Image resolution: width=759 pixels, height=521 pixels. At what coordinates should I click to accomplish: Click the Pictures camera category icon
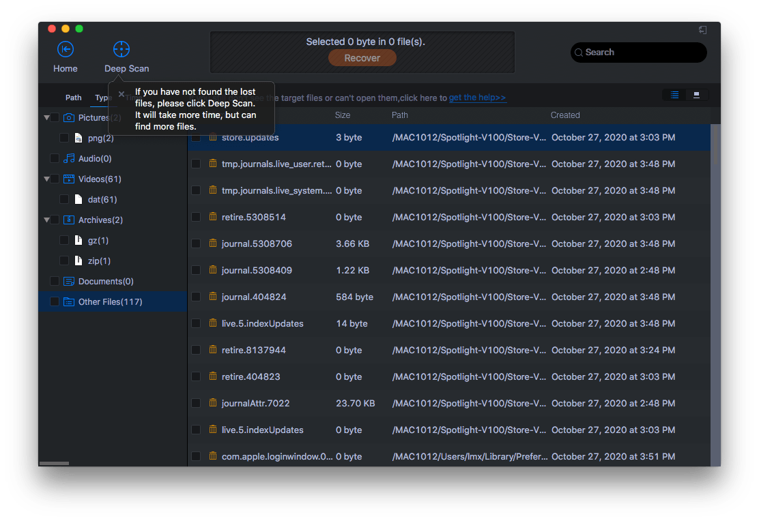point(69,118)
